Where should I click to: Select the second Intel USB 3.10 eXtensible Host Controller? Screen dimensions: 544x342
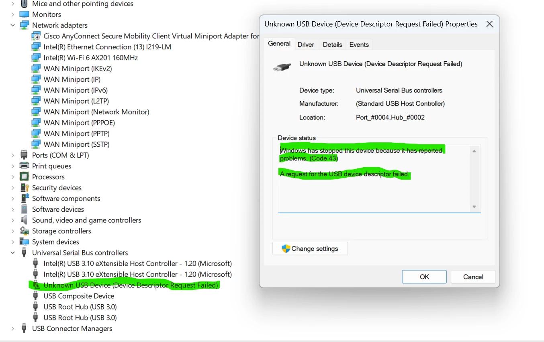click(137, 274)
